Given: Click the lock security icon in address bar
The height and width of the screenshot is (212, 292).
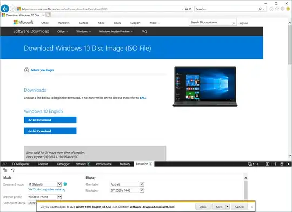Looking at the screenshot, I should coord(186,9).
